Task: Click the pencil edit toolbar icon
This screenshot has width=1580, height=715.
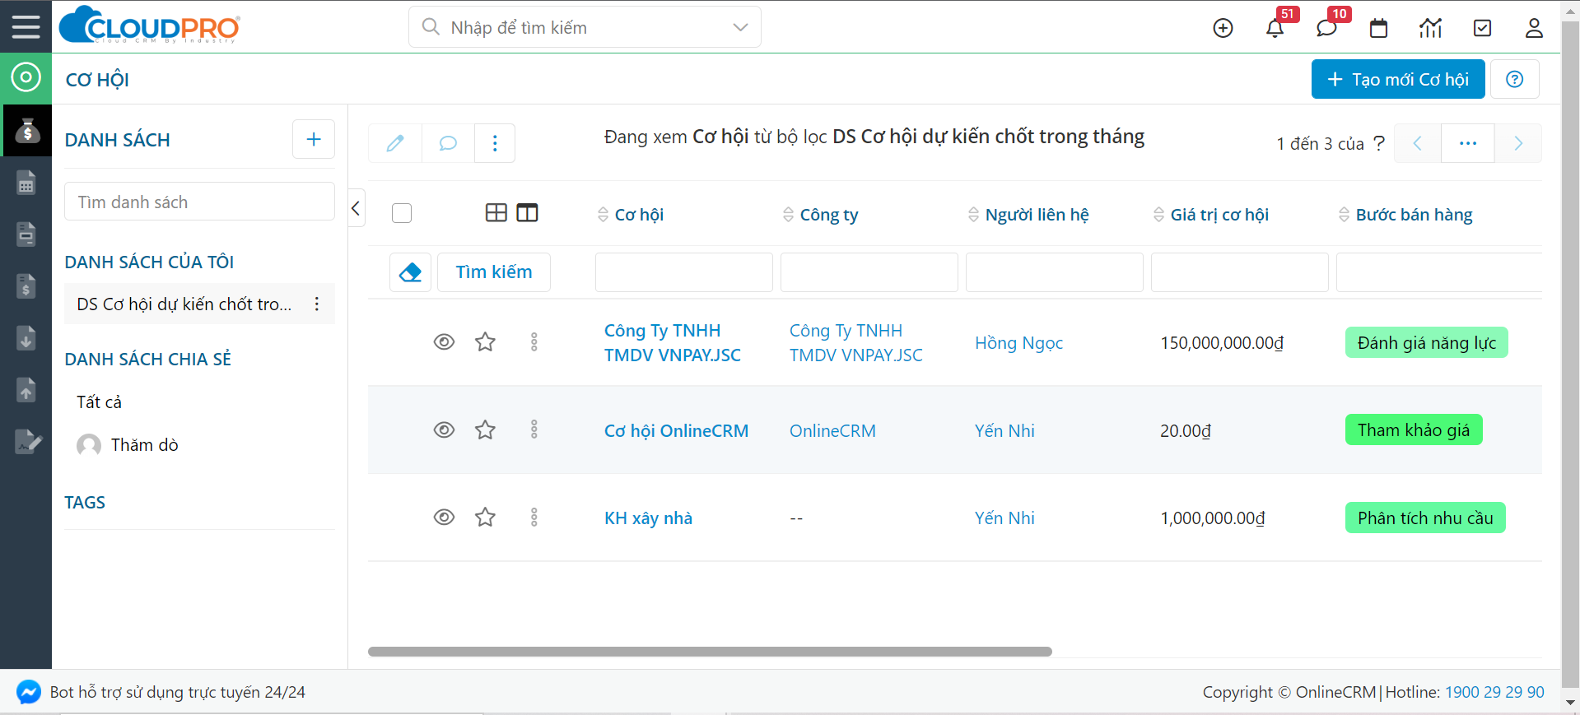Action: click(395, 143)
